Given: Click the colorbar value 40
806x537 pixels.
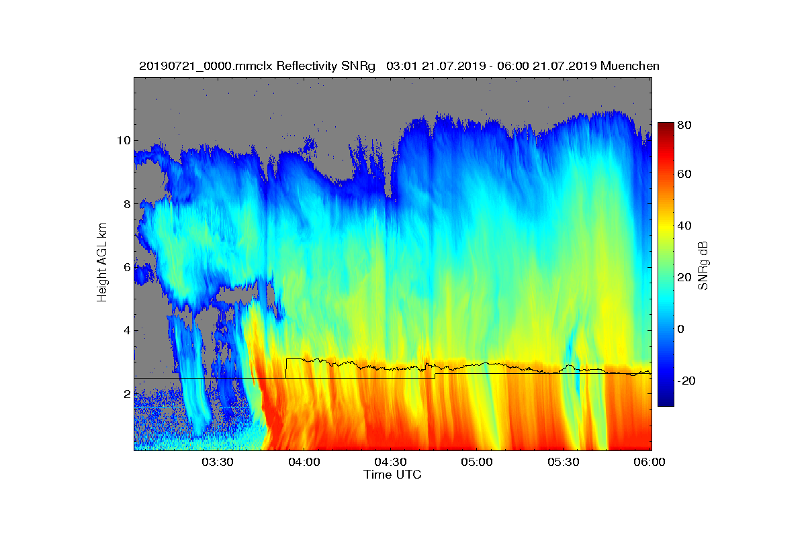Looking at the screenshot, I should 685,226.
